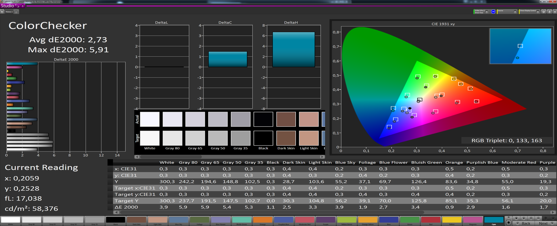Select the Magenta patch in bottom strip
This screenshot has width=557, height=226.
point(473,221)
